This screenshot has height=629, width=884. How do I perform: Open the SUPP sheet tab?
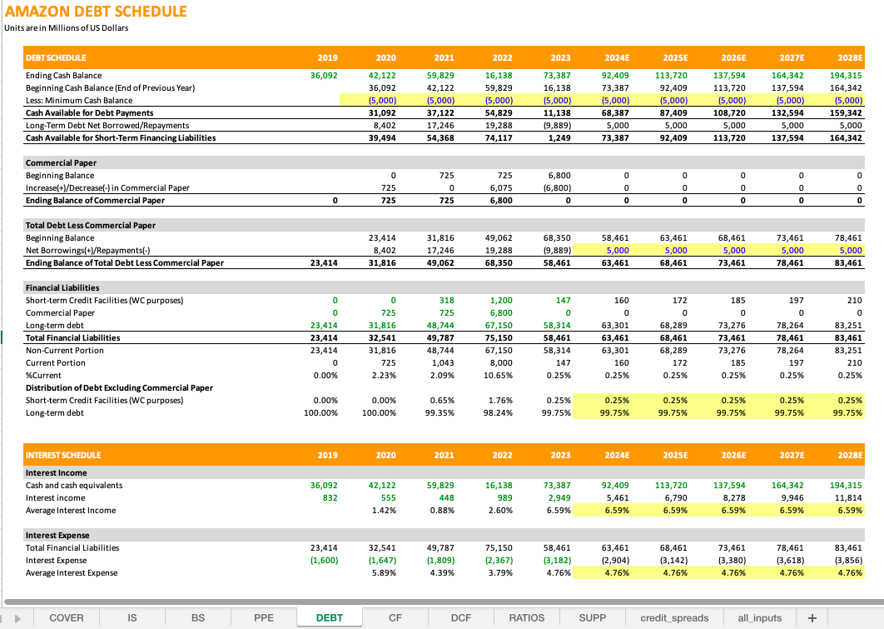[x=593, y=617]
